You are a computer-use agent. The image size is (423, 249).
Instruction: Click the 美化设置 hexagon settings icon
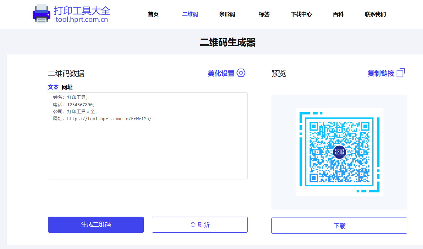click(241, 73)
